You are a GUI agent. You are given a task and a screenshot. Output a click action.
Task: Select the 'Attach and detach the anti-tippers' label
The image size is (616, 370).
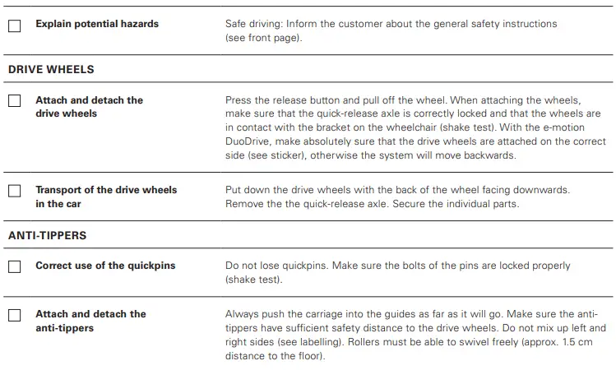90,321
